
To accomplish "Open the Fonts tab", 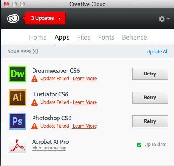I will click(x=106, y=37).
